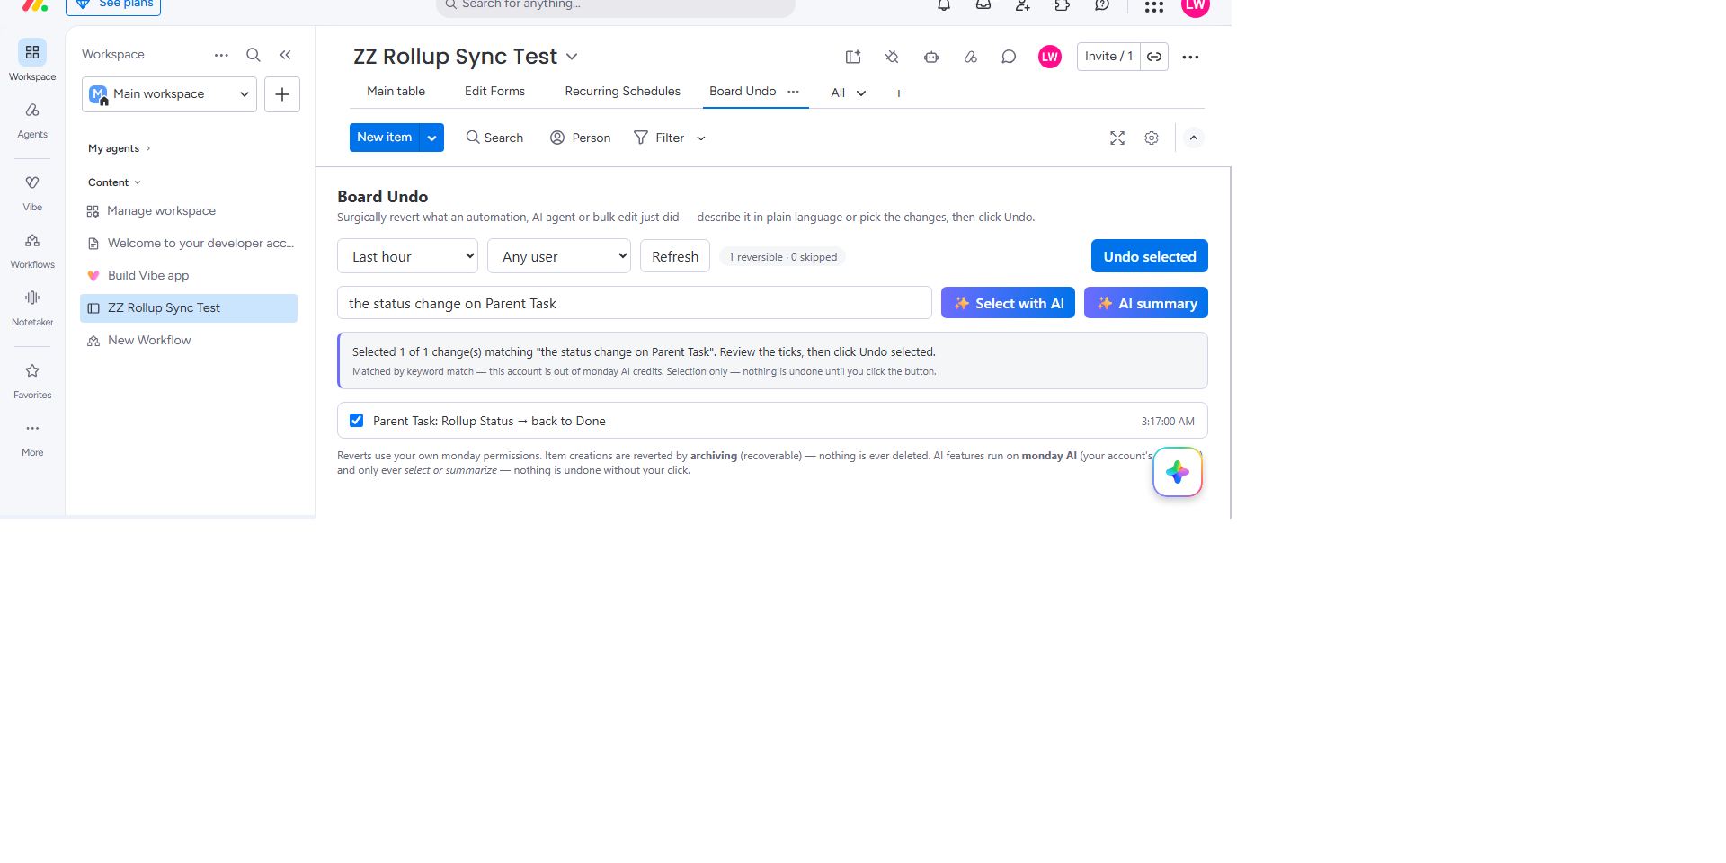Click Select with AI button
The height and width of the screenshot is (863, 1726).
coord(1008,303)
